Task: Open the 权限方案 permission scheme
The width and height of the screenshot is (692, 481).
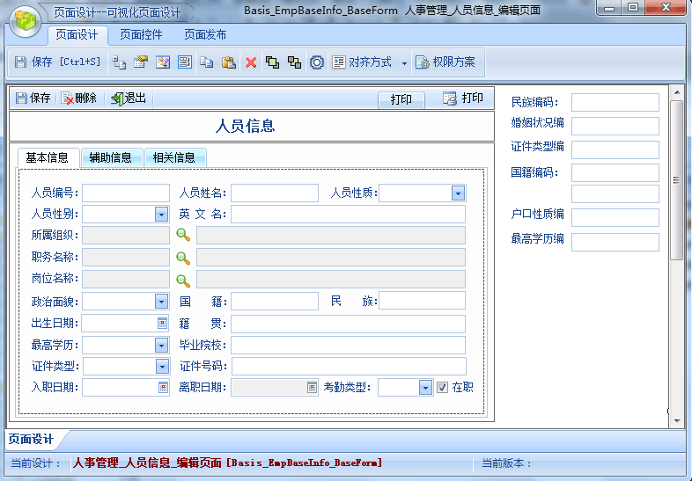Action: 446,62
